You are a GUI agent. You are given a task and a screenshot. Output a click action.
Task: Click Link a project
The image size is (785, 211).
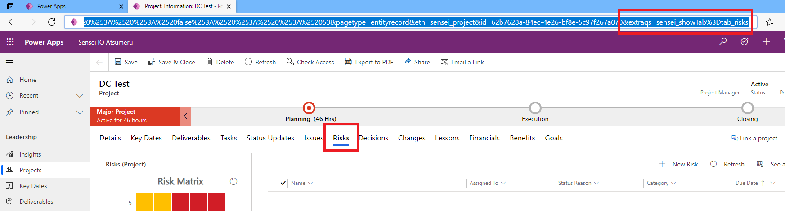(x=754, y=138)
